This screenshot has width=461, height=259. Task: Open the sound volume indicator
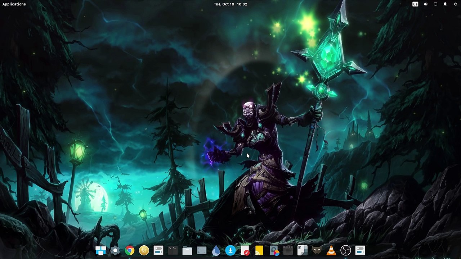pos(426,4)
